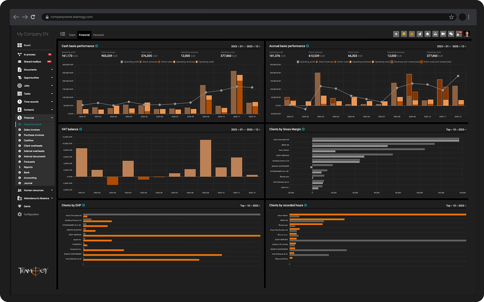Open the Shared mailbox item
This screenshot has width=484, height=302.
click(x=32, y=62)
